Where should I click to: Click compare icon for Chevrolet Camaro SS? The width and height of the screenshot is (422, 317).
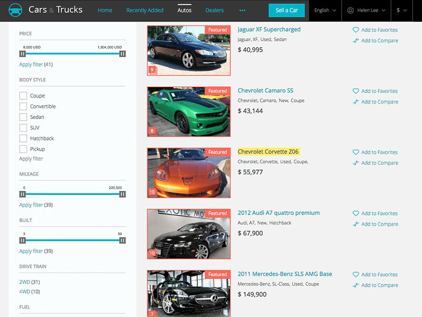(356, 102)
